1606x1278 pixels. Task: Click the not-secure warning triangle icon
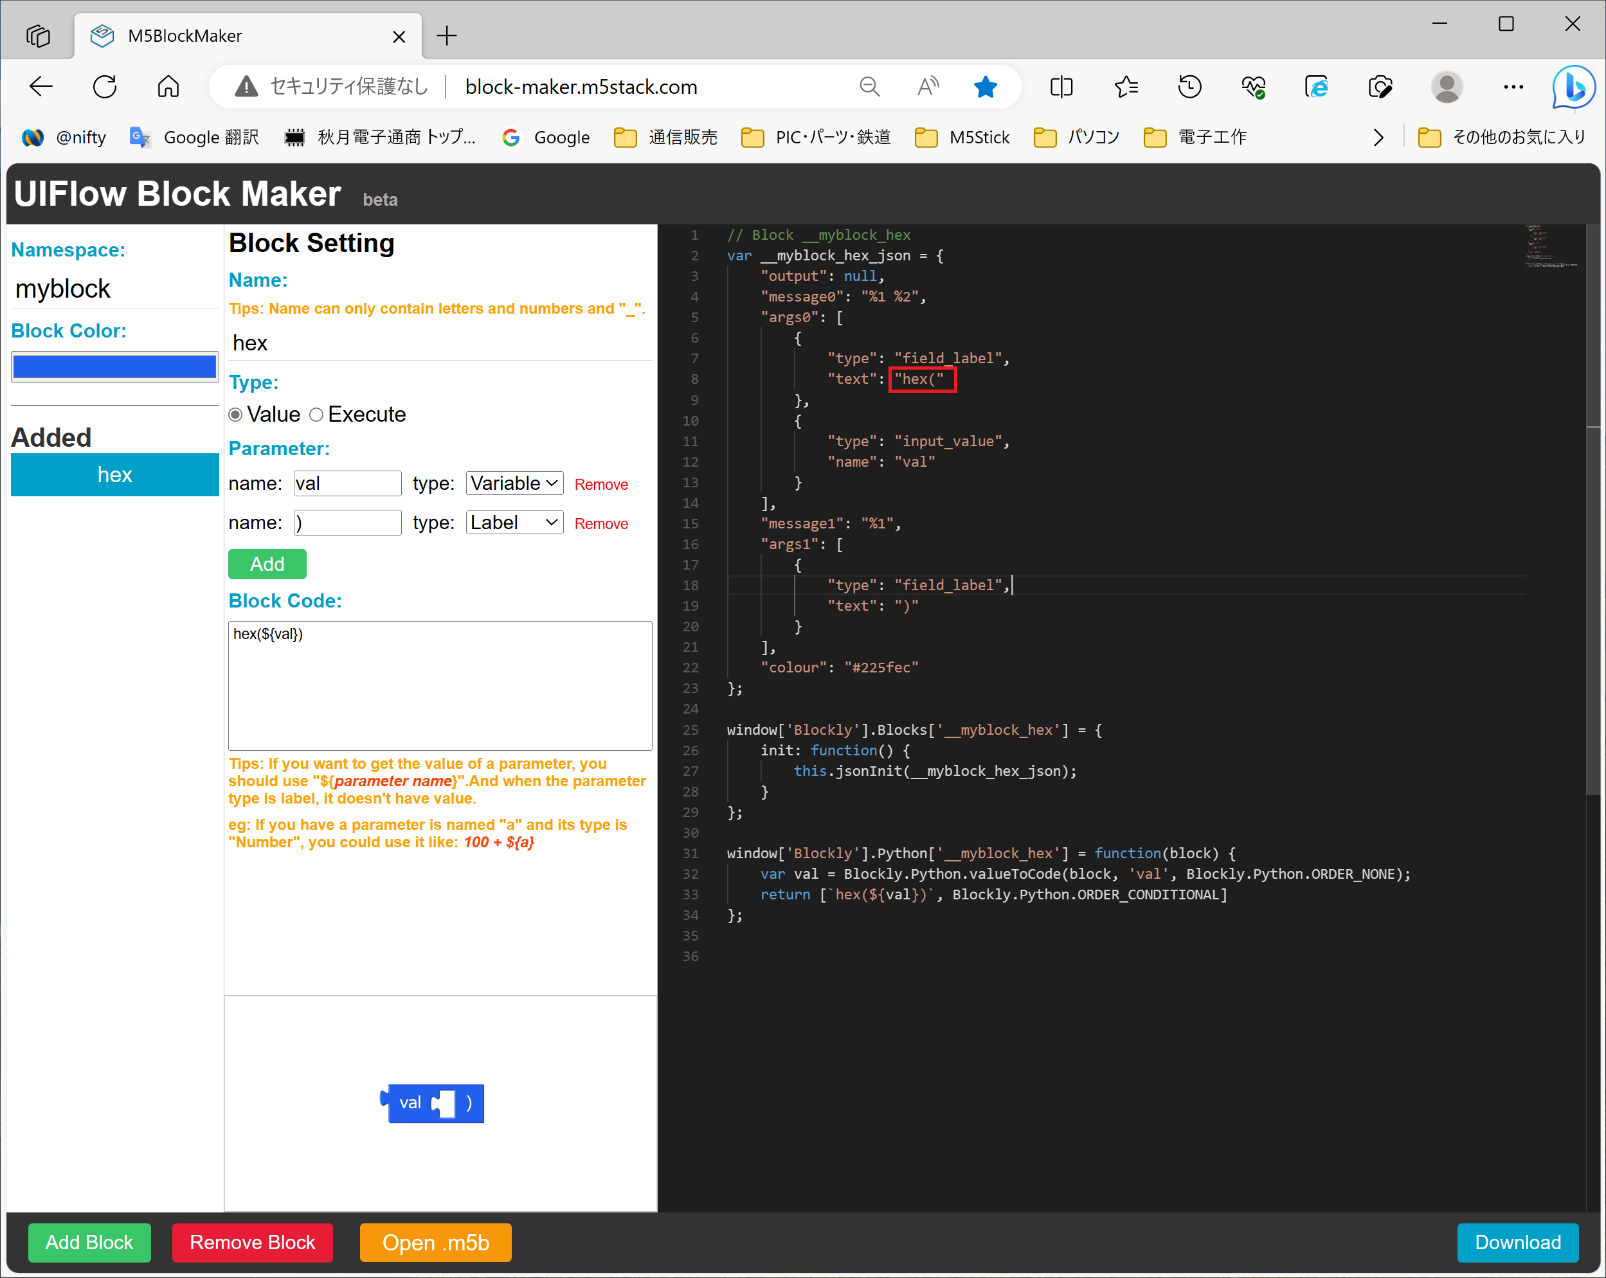click(x=246, y=87)
